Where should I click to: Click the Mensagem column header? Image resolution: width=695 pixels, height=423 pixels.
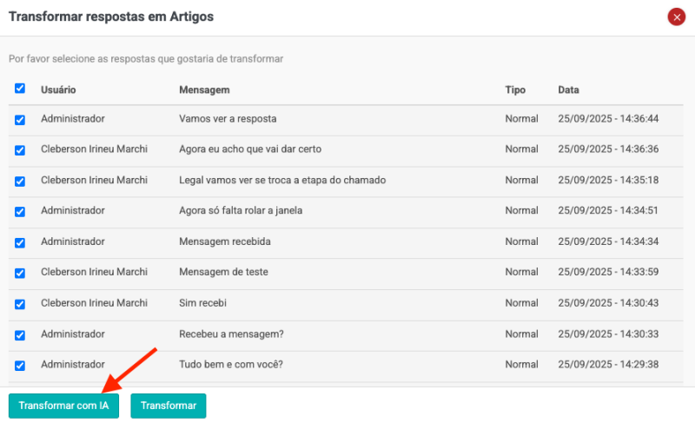pyautogui.click(x=203, y=90)
